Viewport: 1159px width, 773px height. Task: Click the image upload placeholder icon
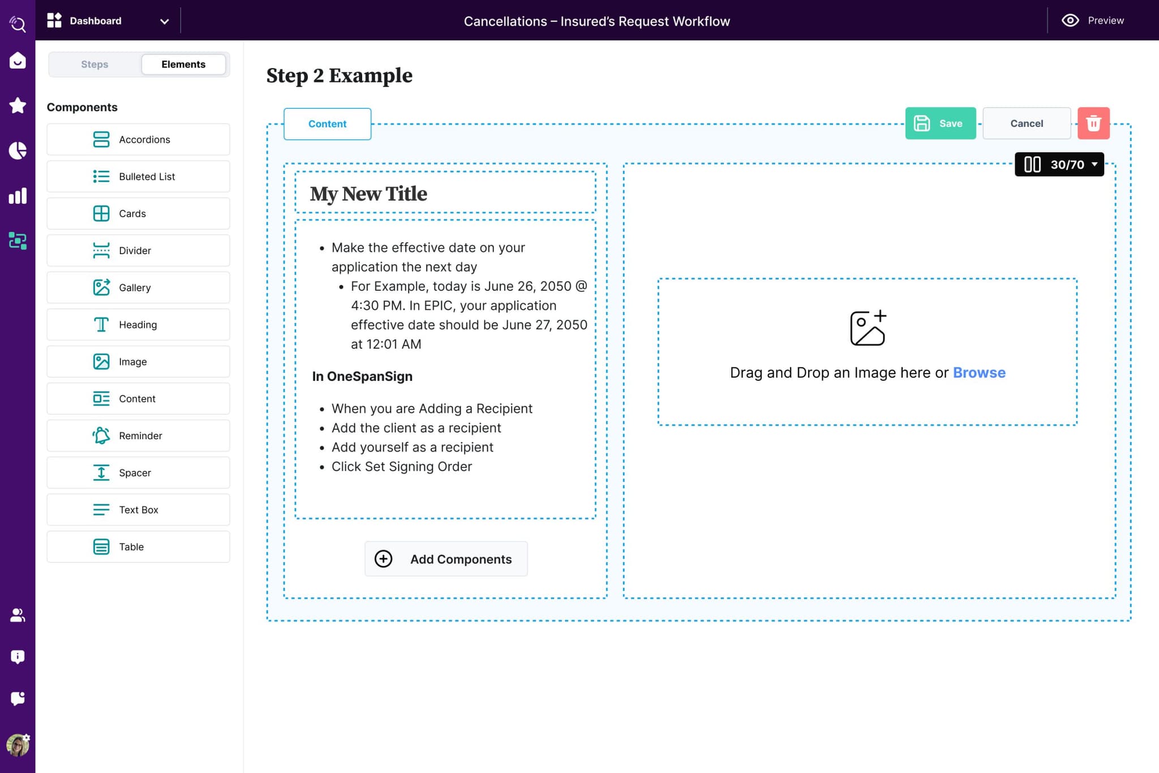[x=868, y=328]
